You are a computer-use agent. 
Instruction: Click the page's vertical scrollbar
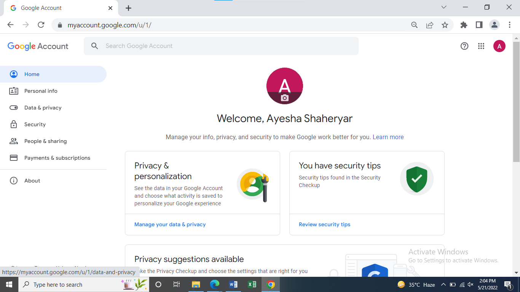tap(516, 102)
